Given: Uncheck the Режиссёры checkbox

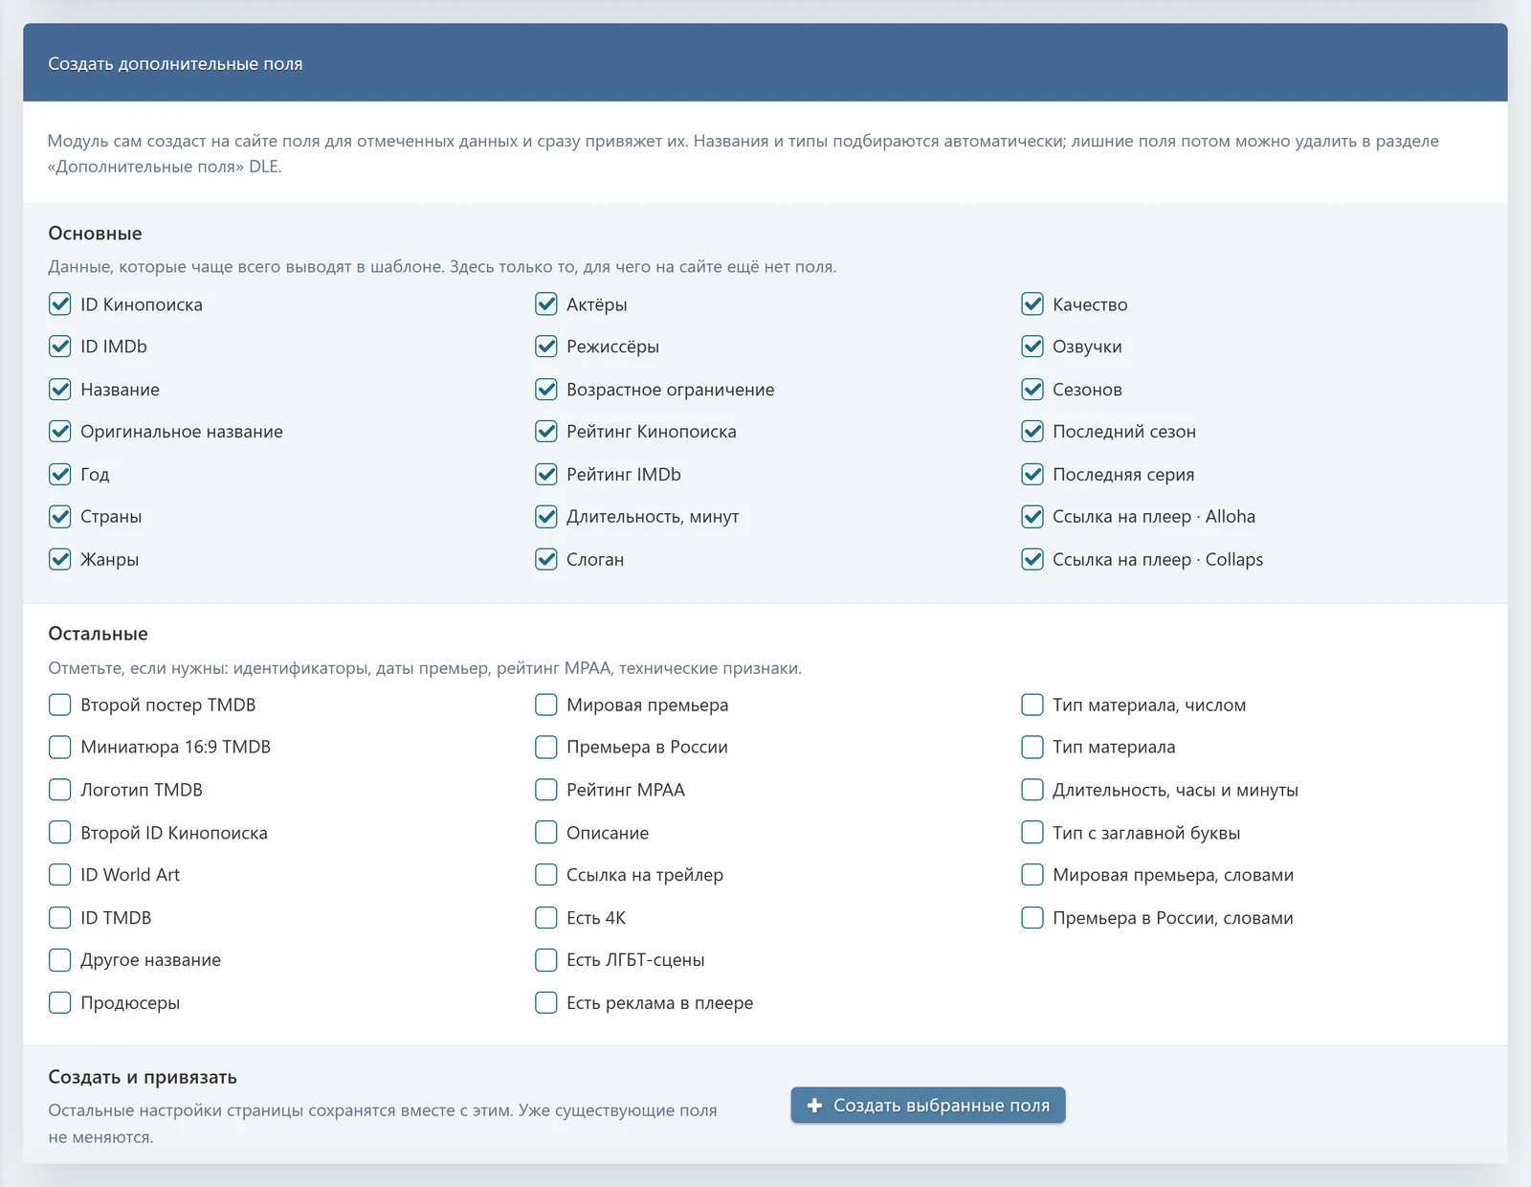Looking at the screenshot, I should pos(546,347).
